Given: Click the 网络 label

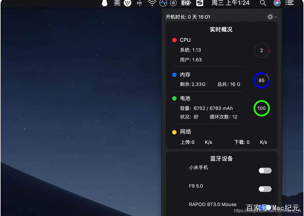Looking at the screenshot, I should (185, 132).
